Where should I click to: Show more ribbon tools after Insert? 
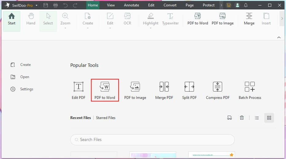pos(282,19)
